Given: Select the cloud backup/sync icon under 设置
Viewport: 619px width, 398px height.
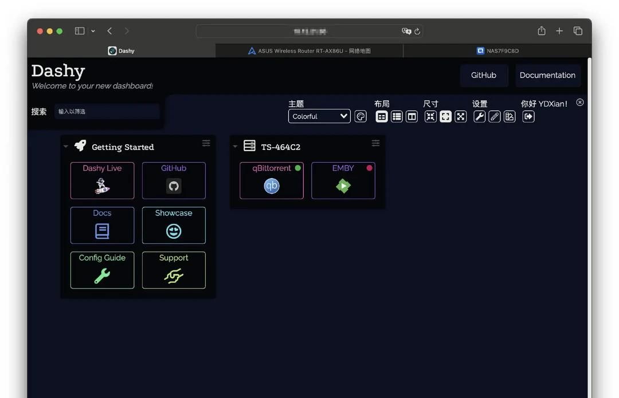Looking at the screenshot, I should click(x=510, y=116).
